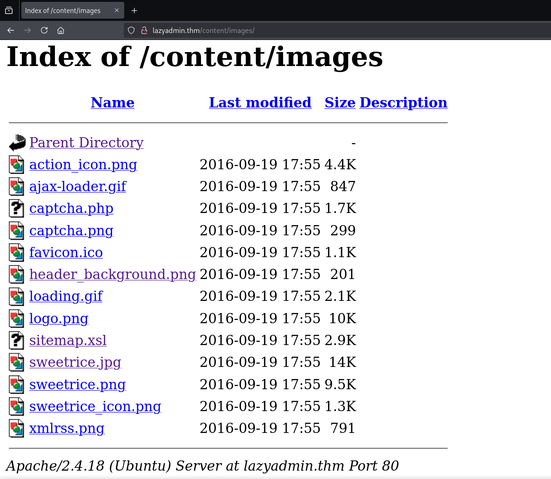Sort listing by Last modified header
551x479 pixels.
(260, 102)
